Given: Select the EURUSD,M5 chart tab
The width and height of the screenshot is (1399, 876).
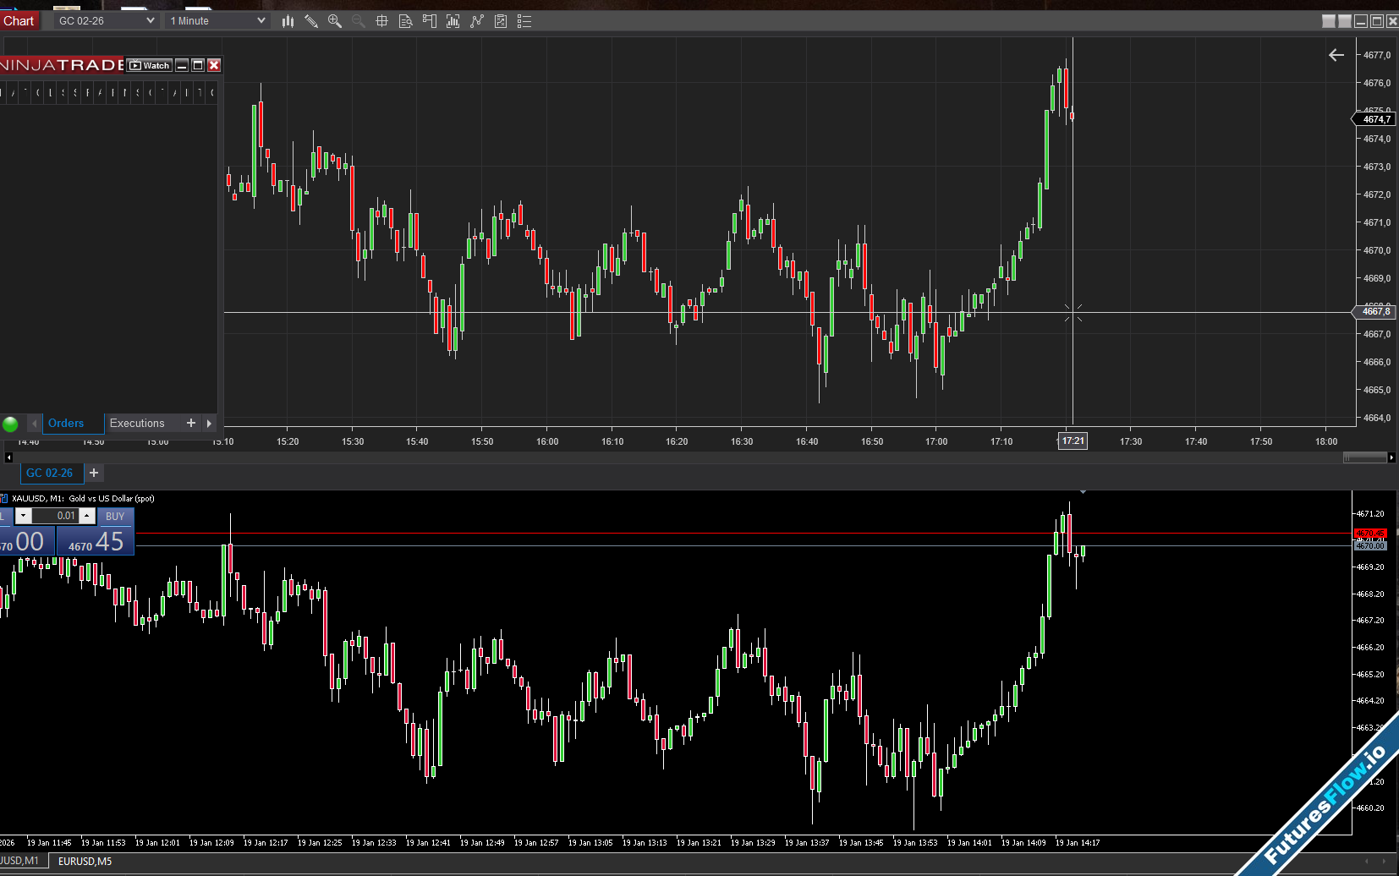Looking at the screenshot, I should [x=85, y=861].
